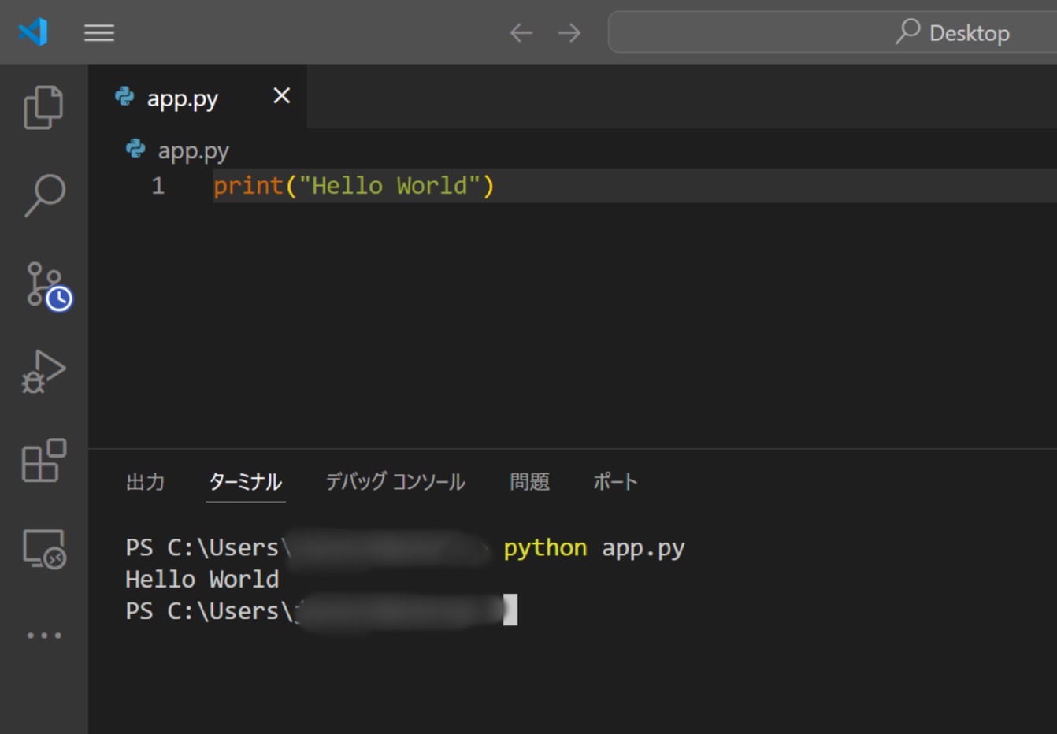
Task: Open the 問題 (Problems) panel tab
Action: coord(529,482)
